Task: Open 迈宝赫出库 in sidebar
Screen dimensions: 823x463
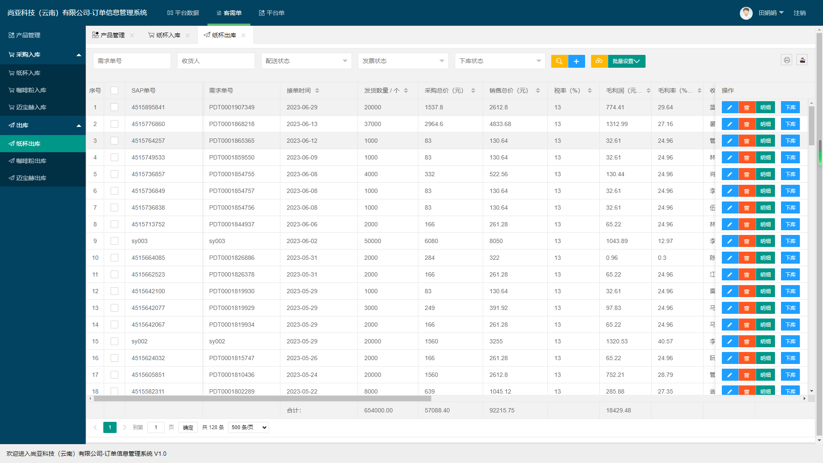Action: tap(43, 178)
